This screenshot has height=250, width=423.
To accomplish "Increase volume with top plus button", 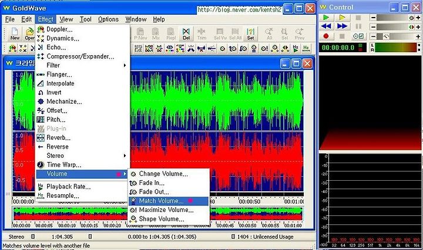I will point(418,18).
